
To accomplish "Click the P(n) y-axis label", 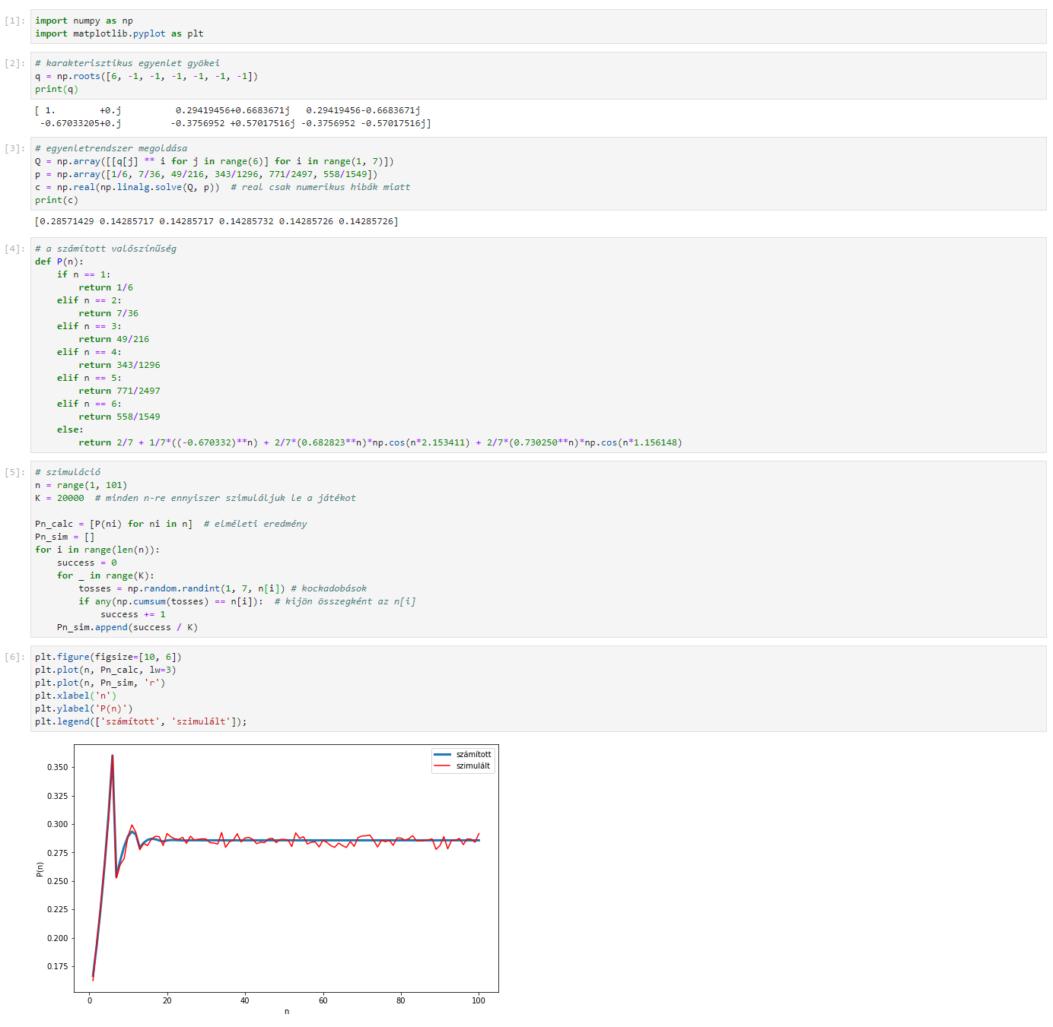I will click(x=40, y=870).
